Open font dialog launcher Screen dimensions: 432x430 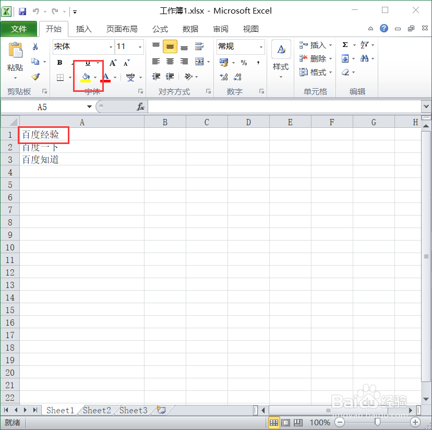click(140, 91)
